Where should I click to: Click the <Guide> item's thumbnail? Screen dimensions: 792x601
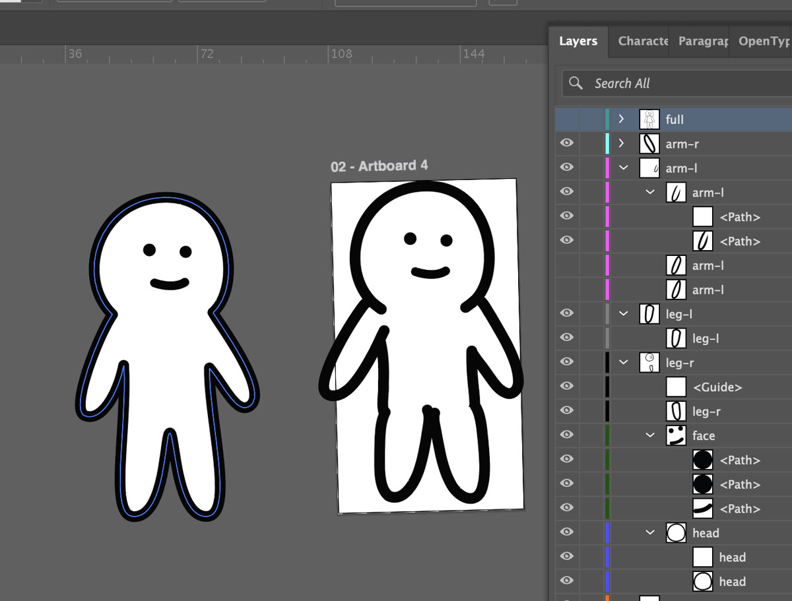pyautogui.click(x=676, y=387)
